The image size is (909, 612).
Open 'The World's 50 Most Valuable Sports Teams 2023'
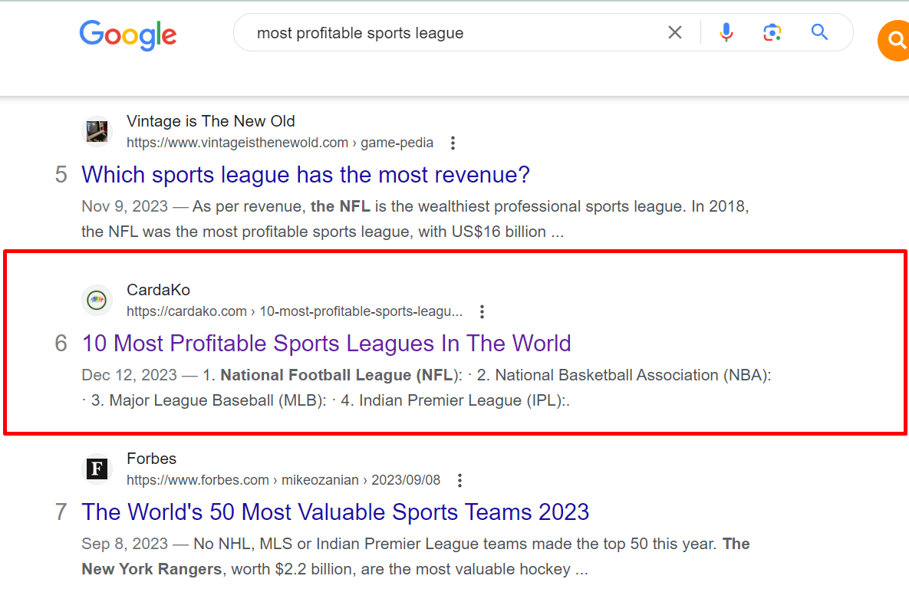pyautogui.click(x=335, y=512)
